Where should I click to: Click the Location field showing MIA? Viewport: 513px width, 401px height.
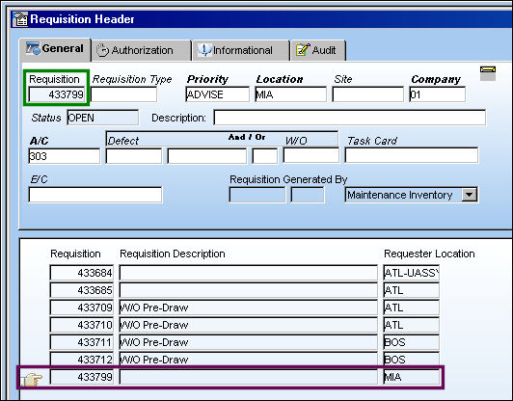coord(290,94)
